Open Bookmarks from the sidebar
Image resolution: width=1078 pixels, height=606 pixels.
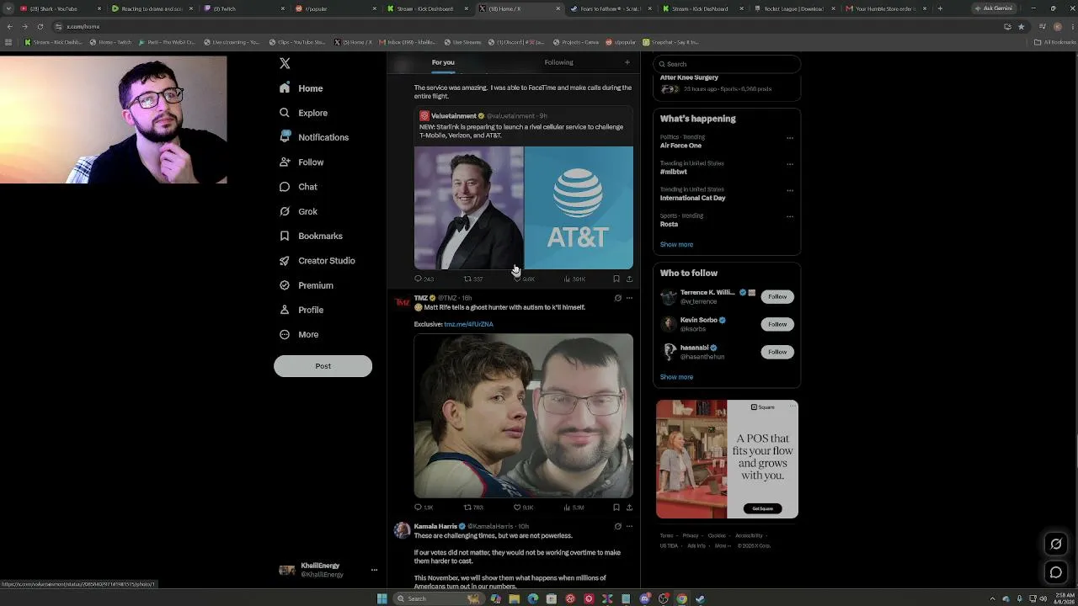tap(311, 236)
